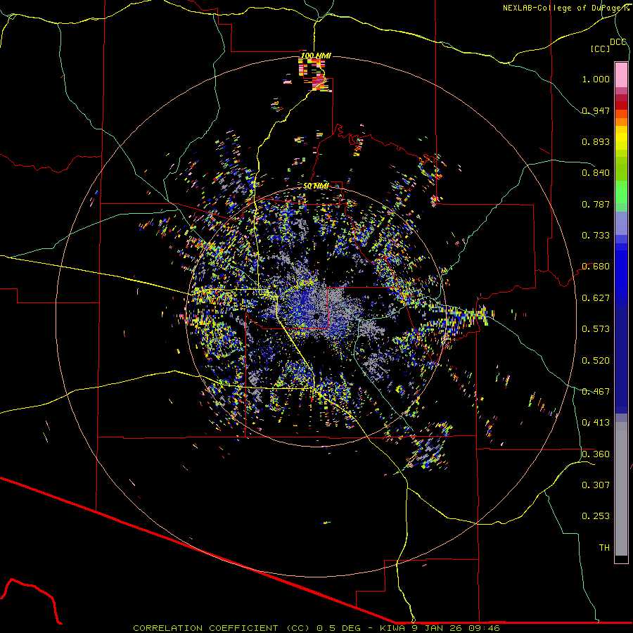Select the 0.520 legend value
This screenshot has height=633, width=633.
click(596, 361)
